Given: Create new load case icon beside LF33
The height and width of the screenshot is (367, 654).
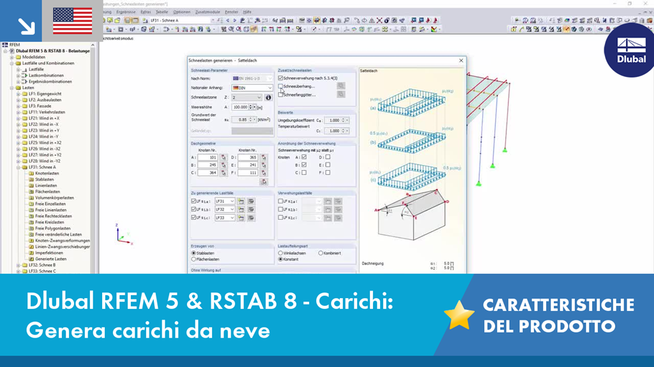Looking at the screenshot, I should pyautogui.click(x=241, y=218).
